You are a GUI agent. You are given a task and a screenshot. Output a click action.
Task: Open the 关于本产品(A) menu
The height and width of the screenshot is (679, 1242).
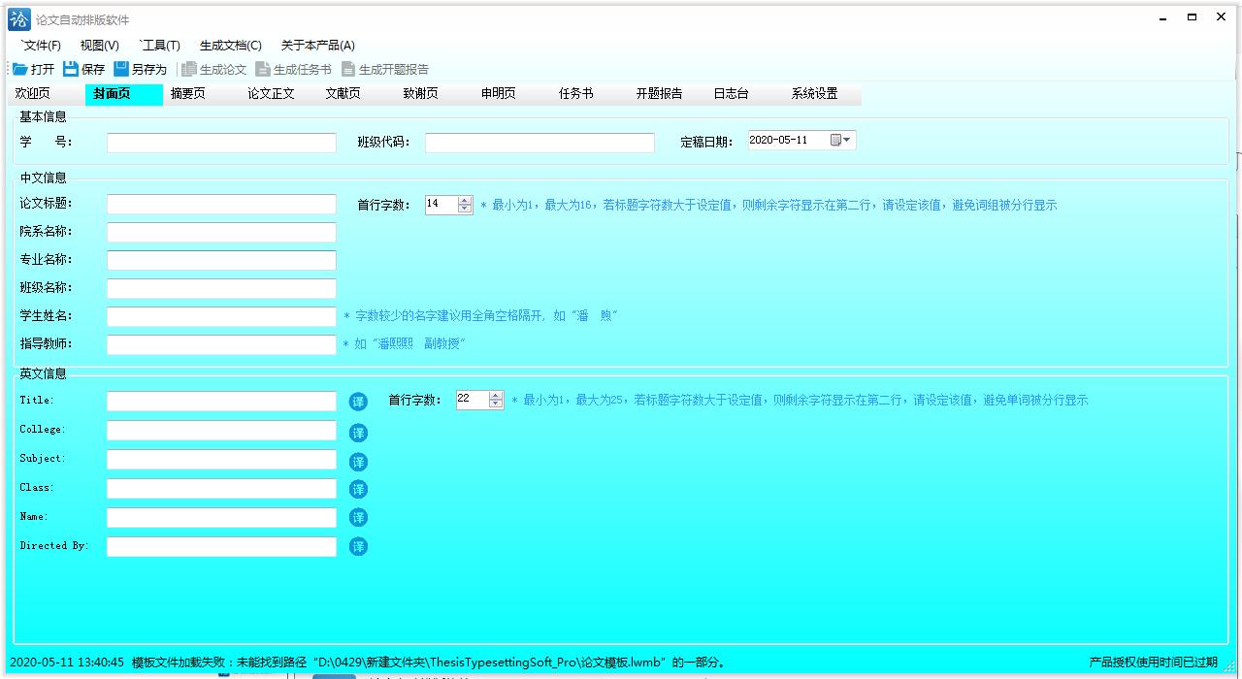(x=318, y=45)
